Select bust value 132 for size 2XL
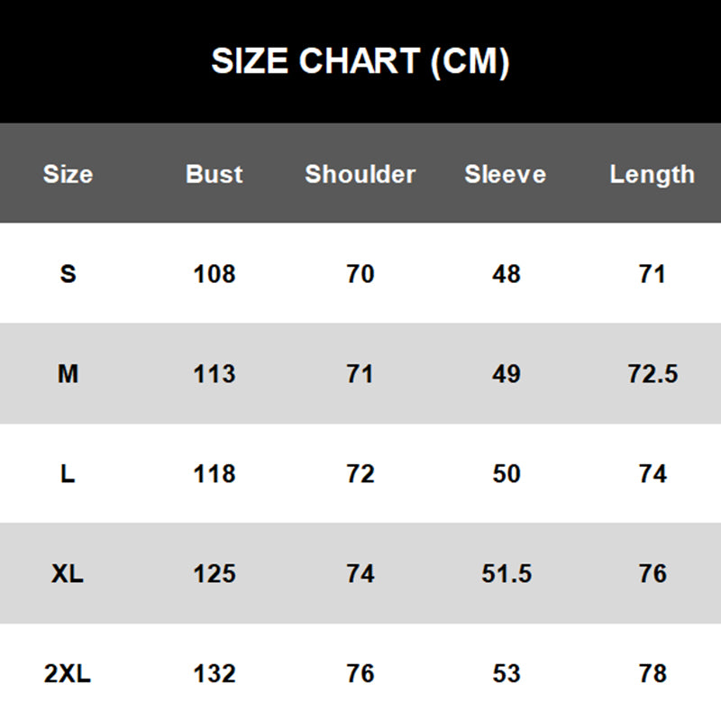Viewport: 721px width, 721px height. coord(214,673)
